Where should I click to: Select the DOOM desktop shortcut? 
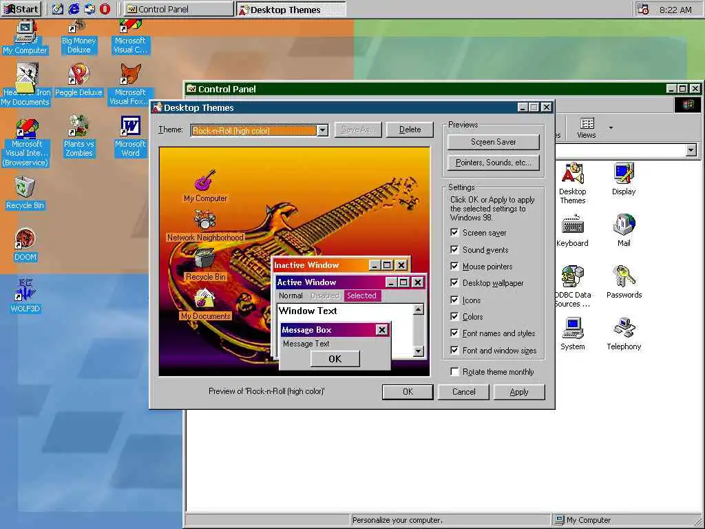(25, 245)
